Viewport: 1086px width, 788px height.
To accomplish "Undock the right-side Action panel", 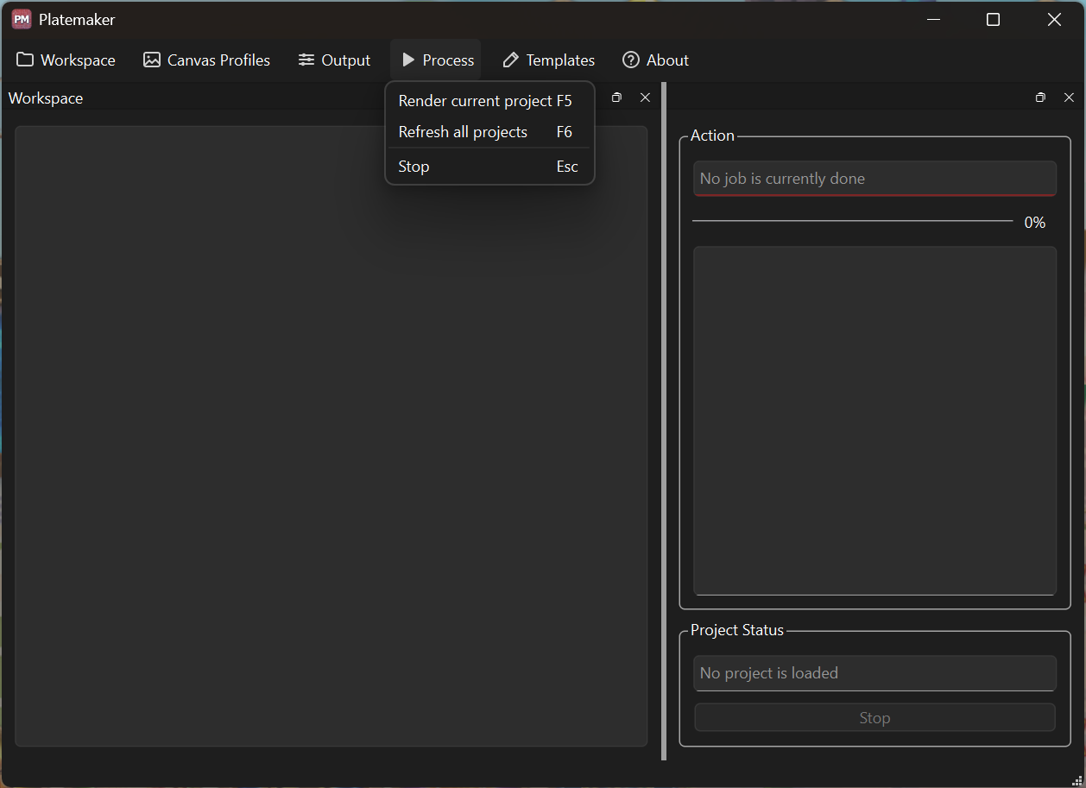I will pyautogui.click(x=1040, y=98).
